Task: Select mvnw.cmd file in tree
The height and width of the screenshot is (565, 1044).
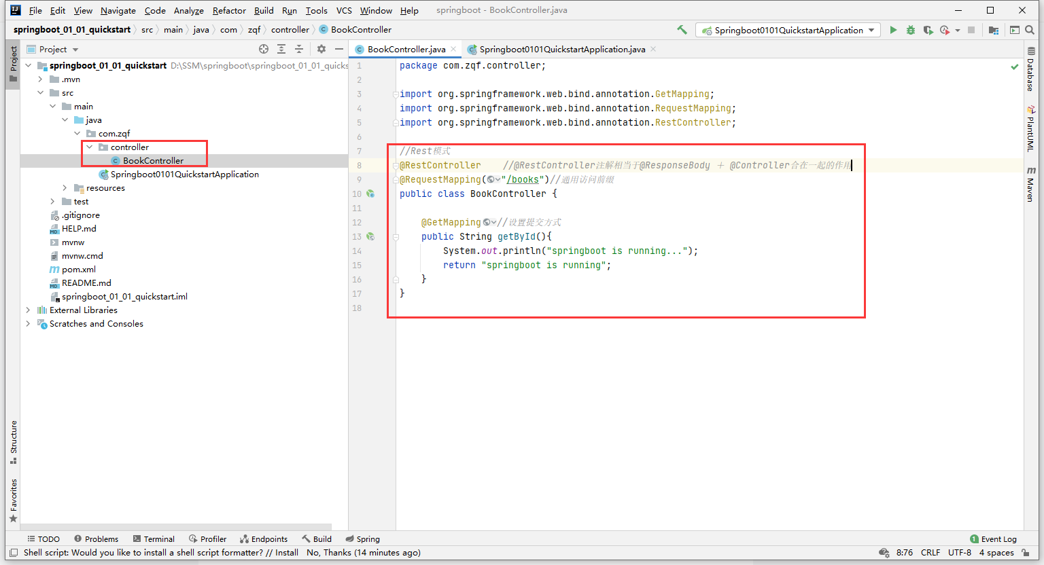Action: [x=76, y=256]
